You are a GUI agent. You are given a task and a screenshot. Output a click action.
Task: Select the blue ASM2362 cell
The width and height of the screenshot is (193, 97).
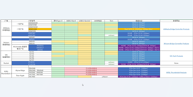tap(32, 33)
